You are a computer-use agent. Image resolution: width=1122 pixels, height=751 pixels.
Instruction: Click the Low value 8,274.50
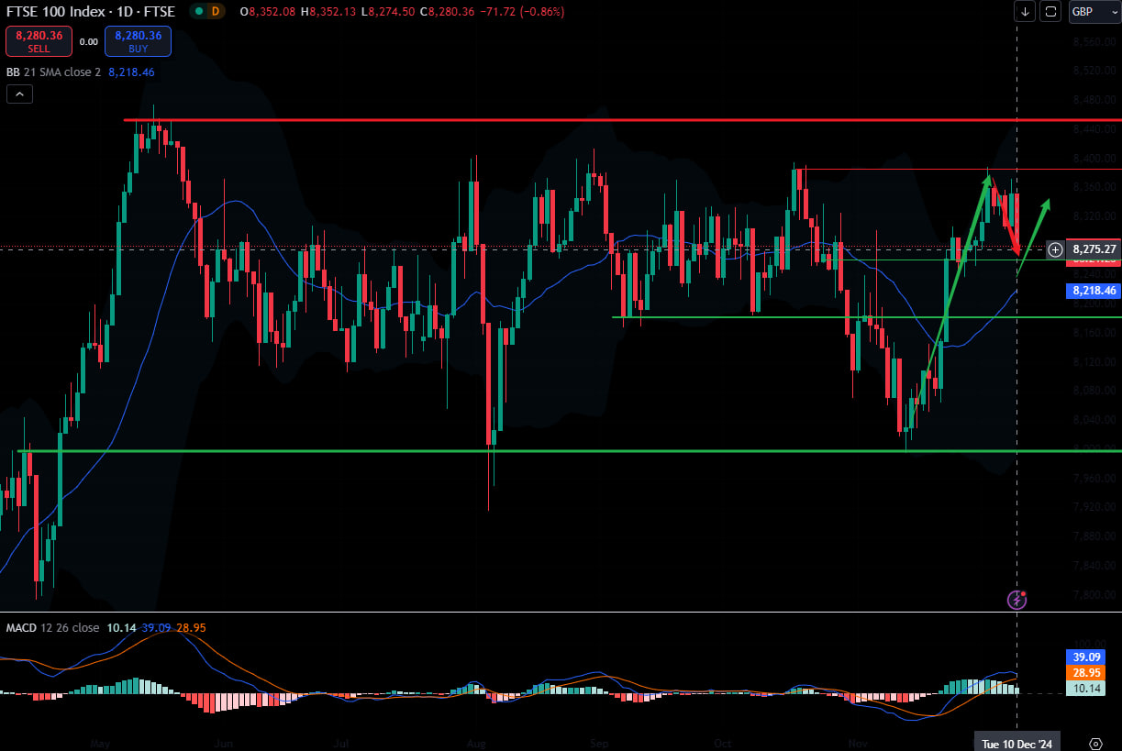(x=390, y=12)
